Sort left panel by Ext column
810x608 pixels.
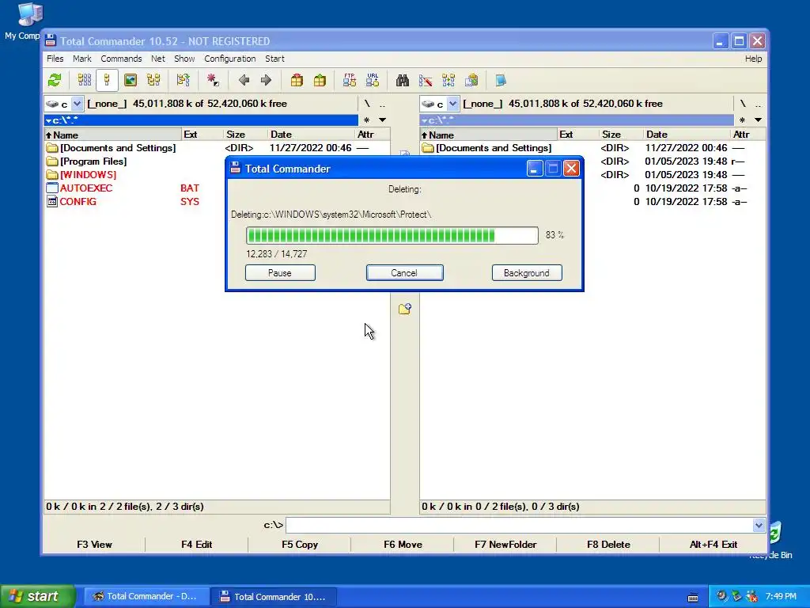click(202, 135)
